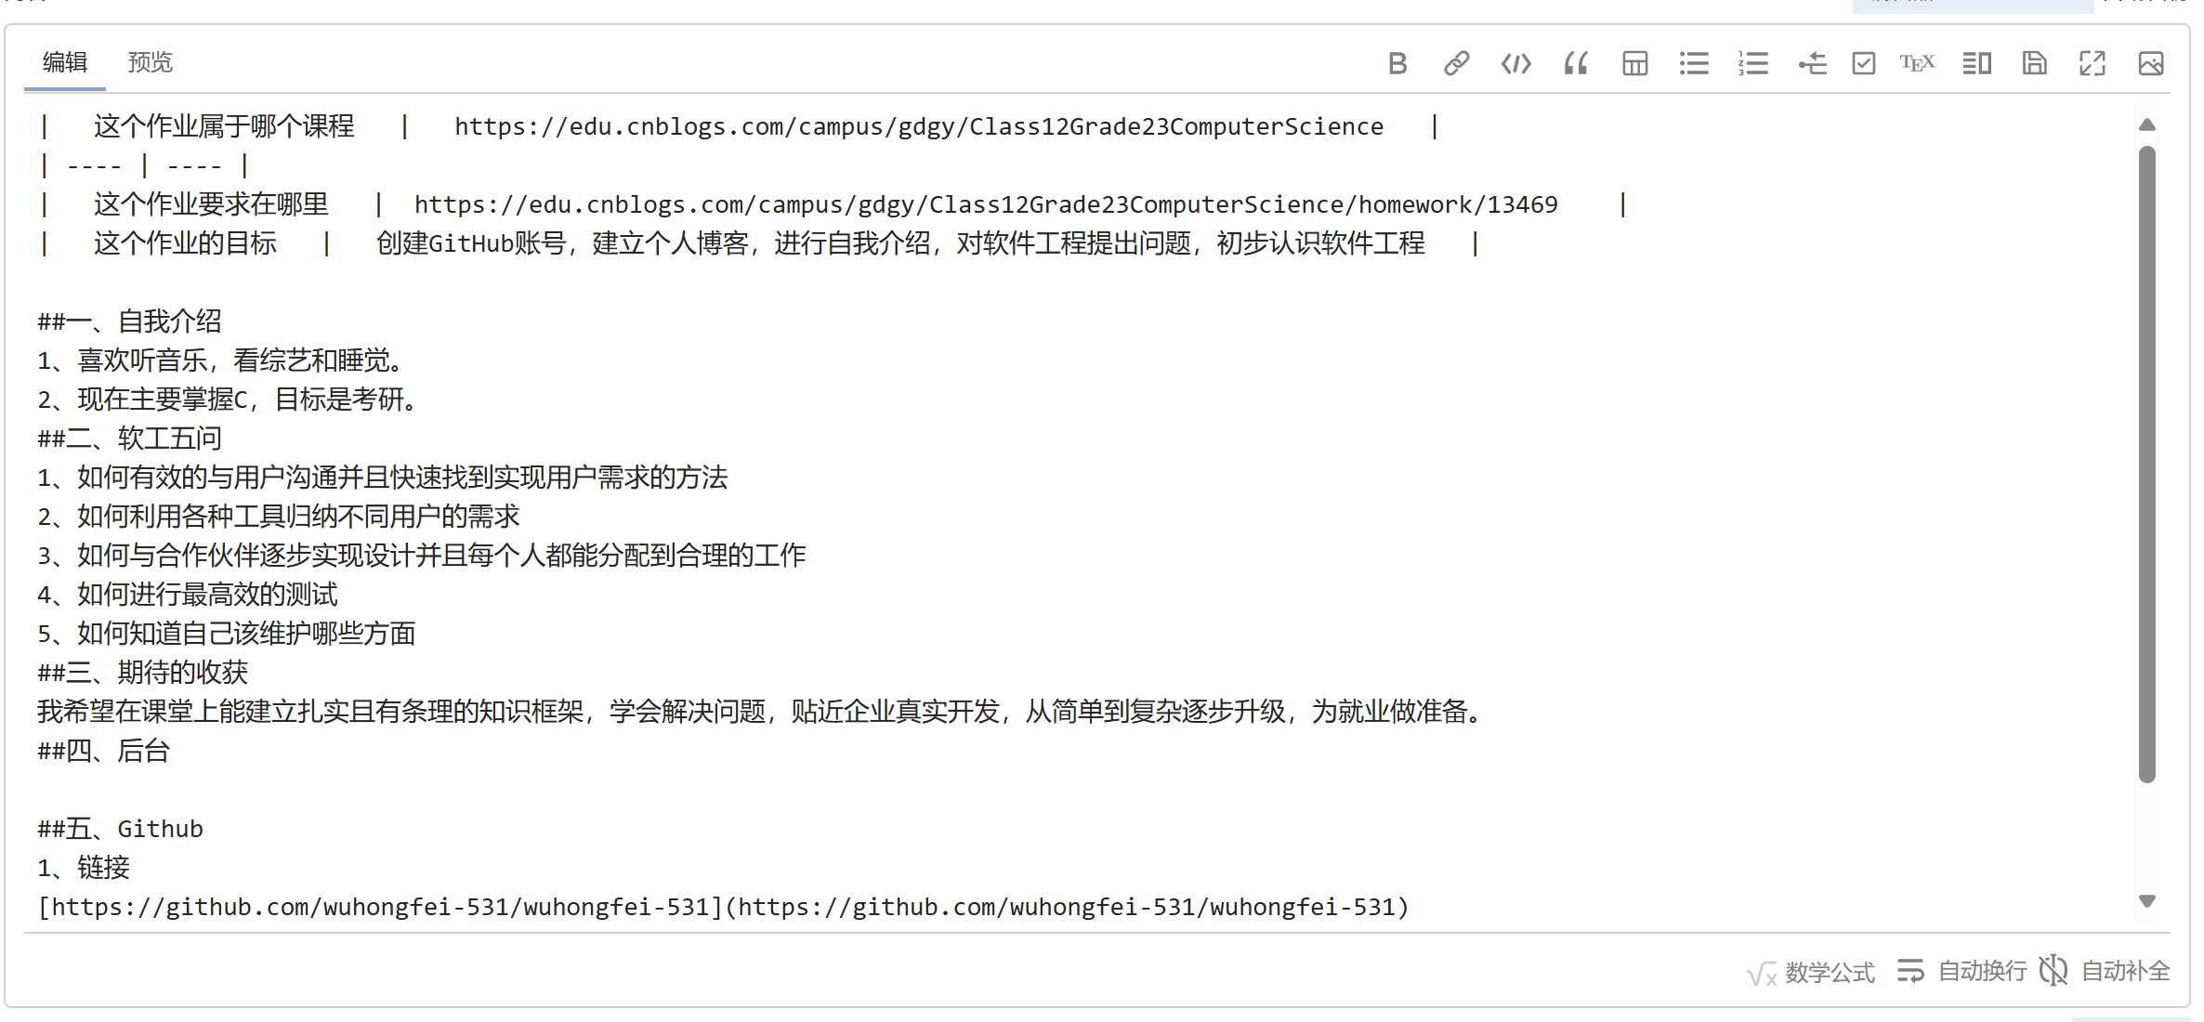Insert a blockquote

(x=1575, y=63)
